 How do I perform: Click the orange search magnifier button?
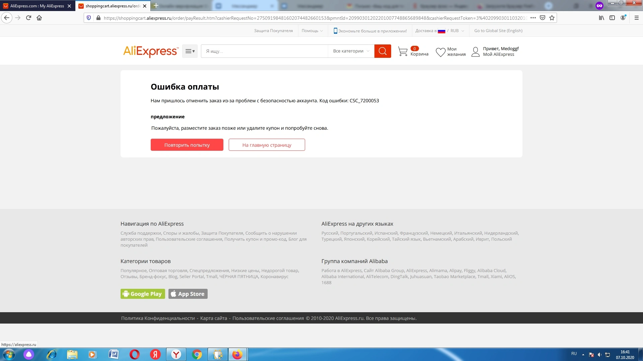pyautogui.click(x=382, y=51)
